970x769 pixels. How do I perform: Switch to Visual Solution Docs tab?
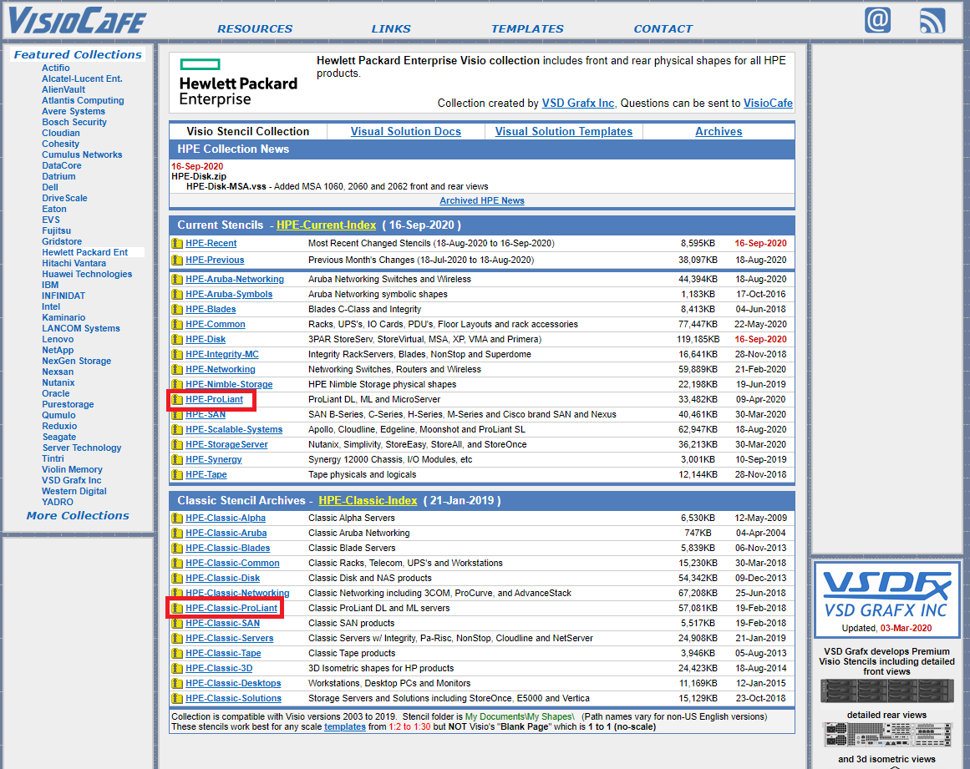coord(406,132)
